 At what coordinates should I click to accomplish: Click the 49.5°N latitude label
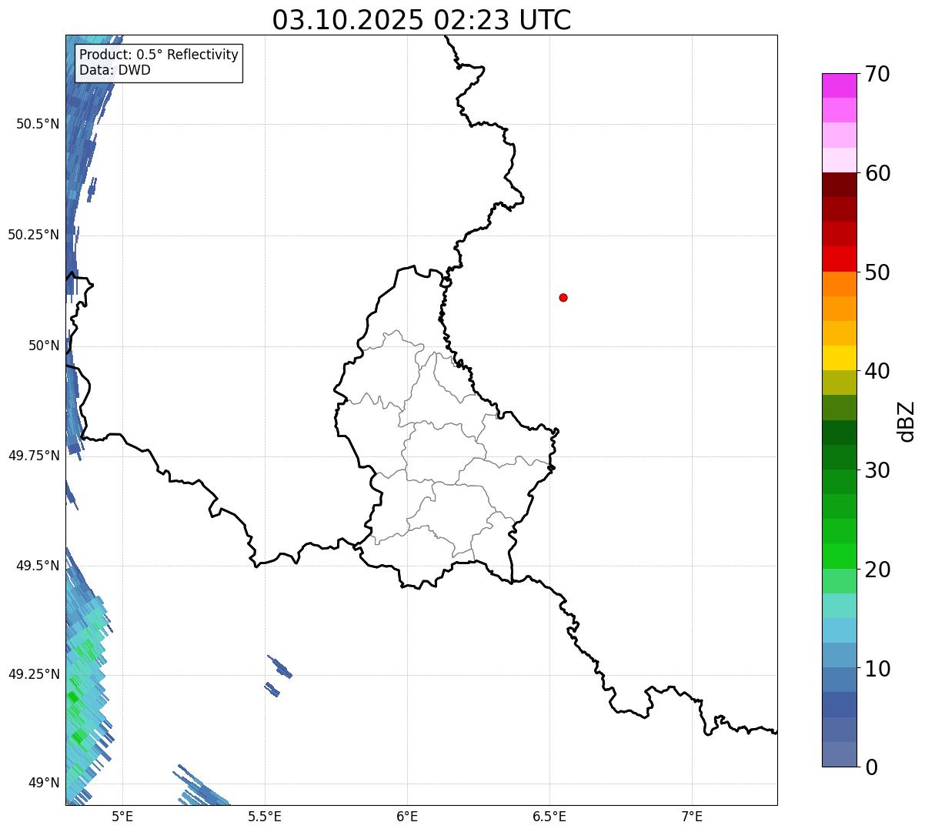pos(37,566)
